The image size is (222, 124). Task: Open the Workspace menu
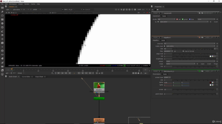coord(13,4)
